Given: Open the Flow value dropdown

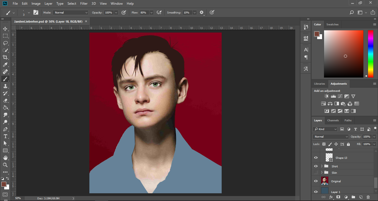Looking at the screenshot, I should coord(151,12).
